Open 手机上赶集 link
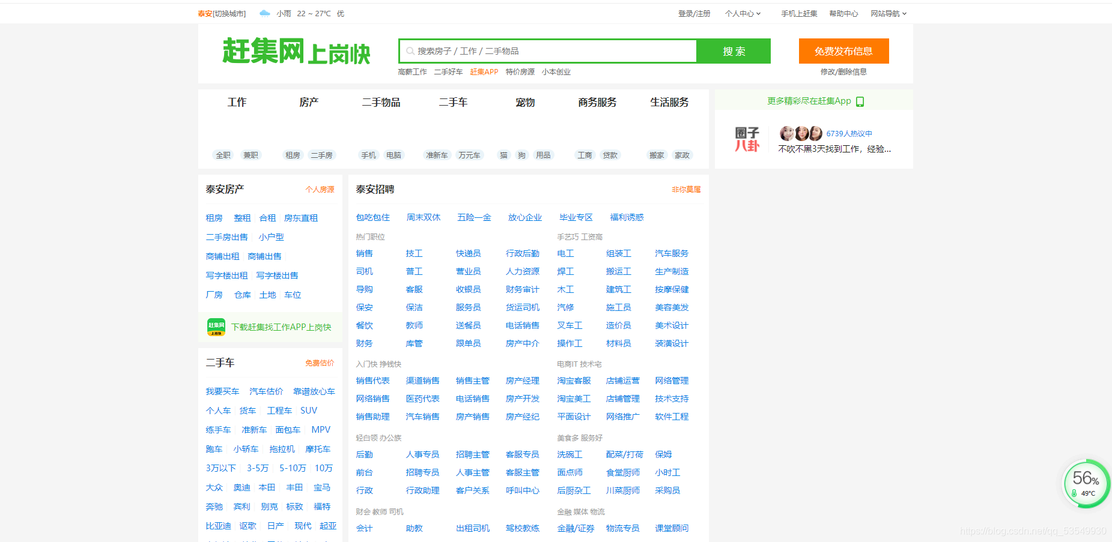Image resolution: width=1112 pixels, height=542 pixels. [x=799, y=13]
